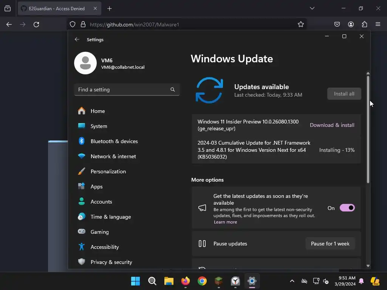The width and height of the screenshot is (387, 290).
Task: Click the muted volume tray icon
Action: (326, 281)
